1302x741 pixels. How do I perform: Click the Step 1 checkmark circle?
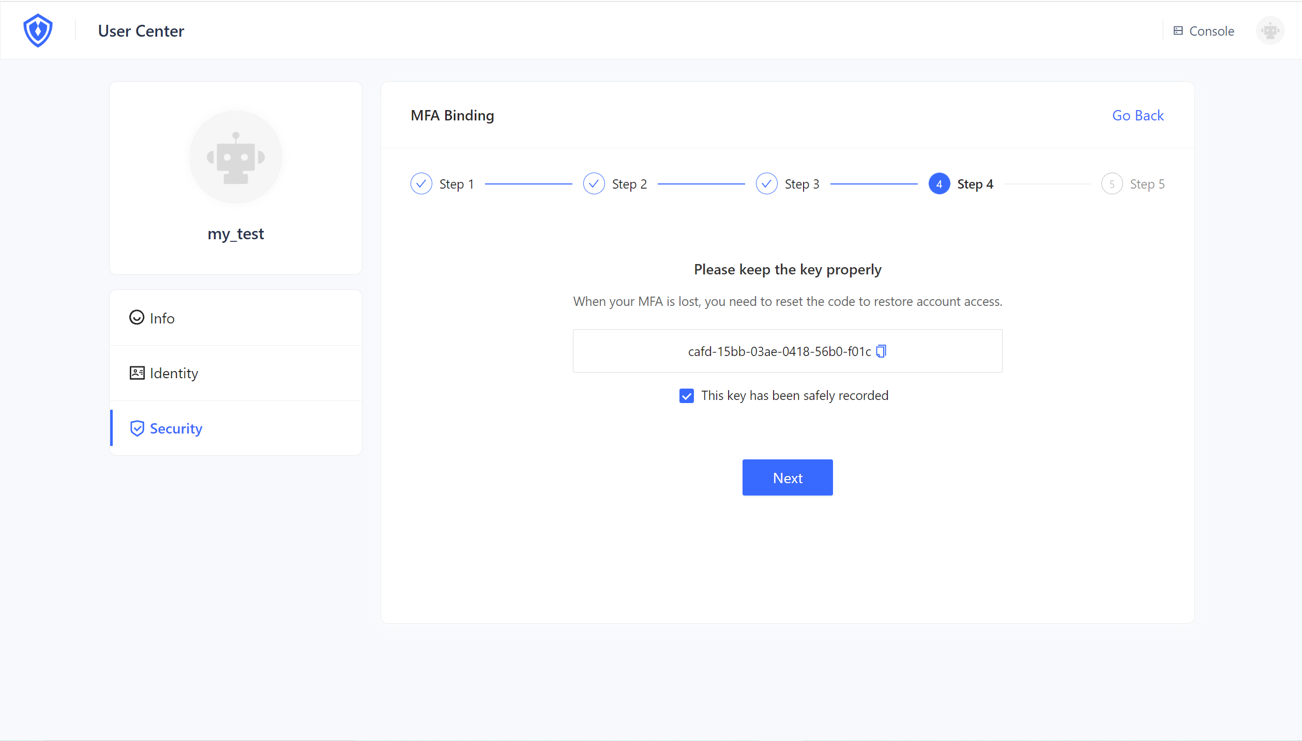pos(421,184)
